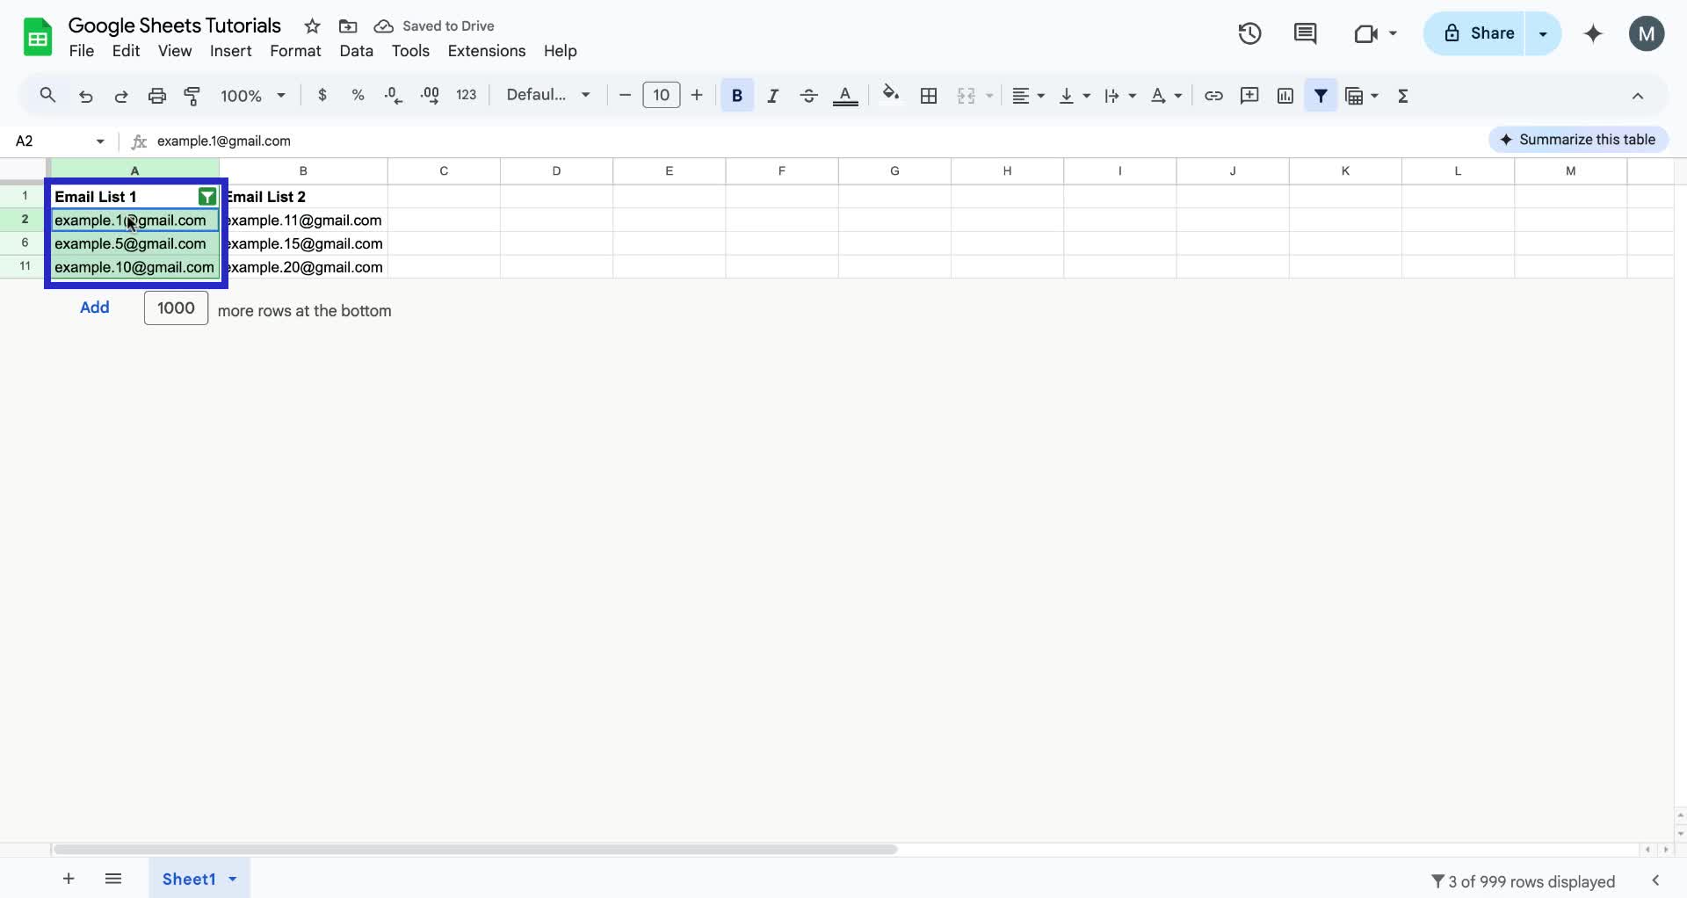Open version history
The width and height of the screenshot is (1687, 898).
coord(1249,33)
